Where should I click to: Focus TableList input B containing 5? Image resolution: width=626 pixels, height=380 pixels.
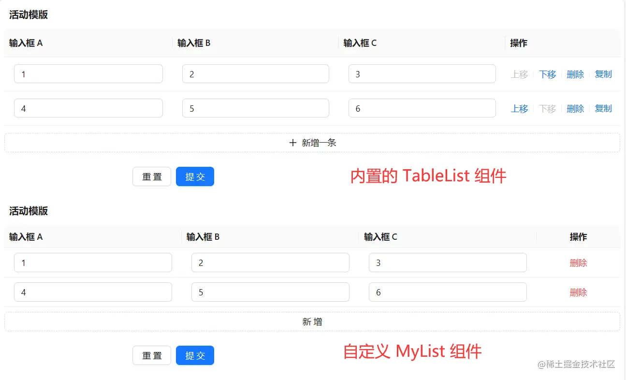coord(256,108)
